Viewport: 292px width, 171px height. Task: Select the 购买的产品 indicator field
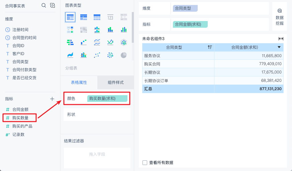[x=22, y=126]
